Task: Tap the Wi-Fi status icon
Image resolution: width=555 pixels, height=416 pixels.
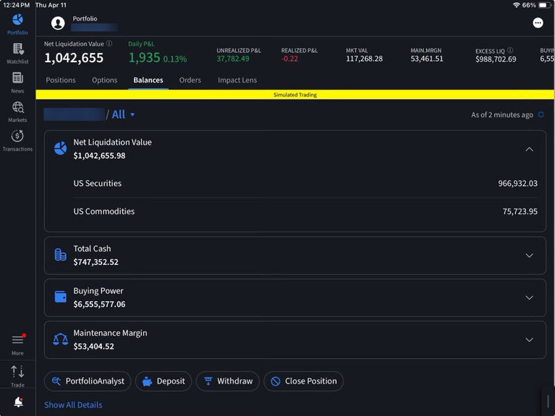Action: (516, 5)
